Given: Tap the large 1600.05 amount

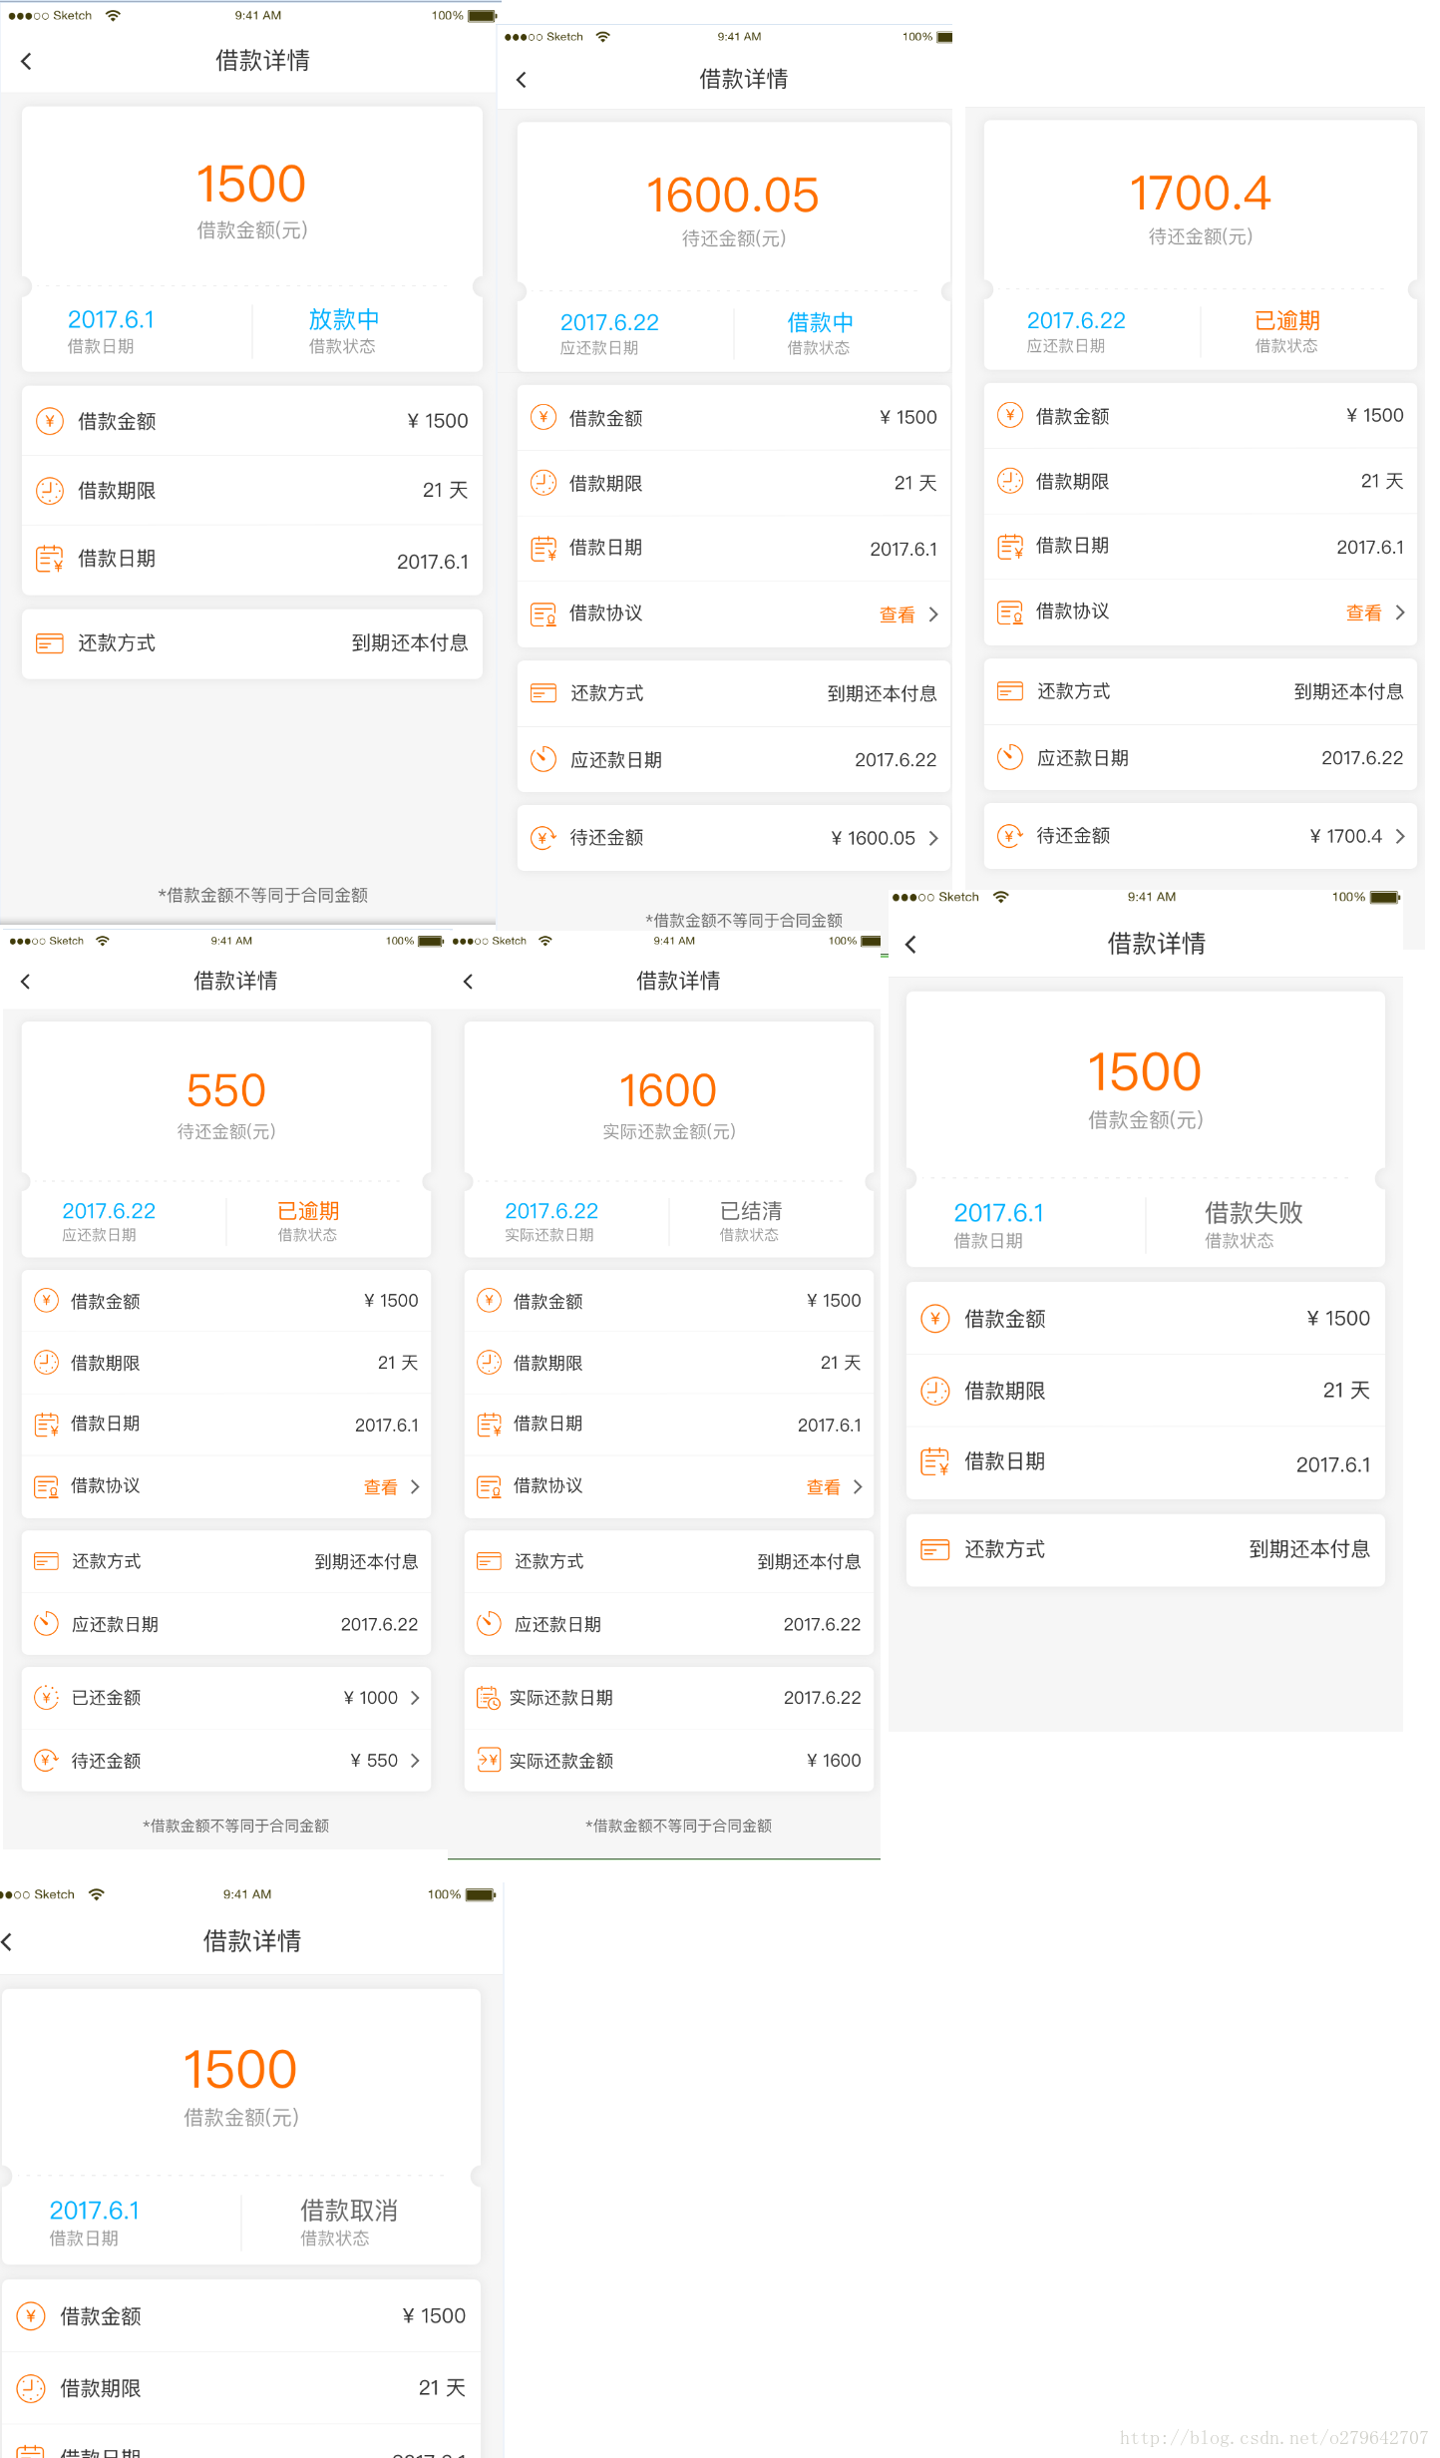Looking at the screenshot, I should [x=733, y=195].
